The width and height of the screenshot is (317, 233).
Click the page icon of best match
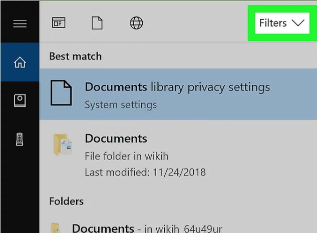click(x=61, y=93)
